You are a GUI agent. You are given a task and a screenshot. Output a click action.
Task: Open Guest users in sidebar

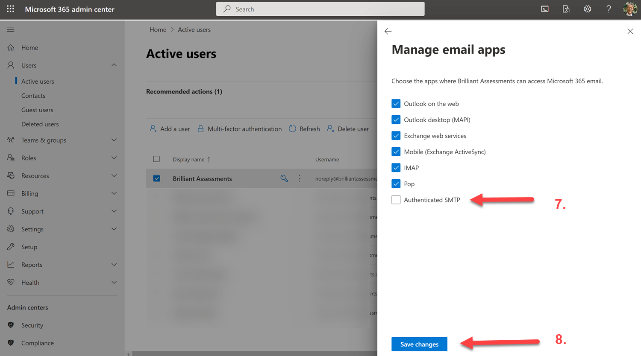point(37,110)
